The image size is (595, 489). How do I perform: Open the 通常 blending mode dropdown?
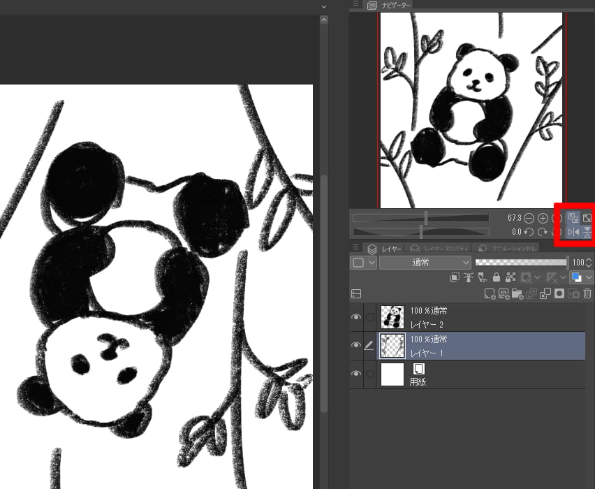[x=426, y=263]
